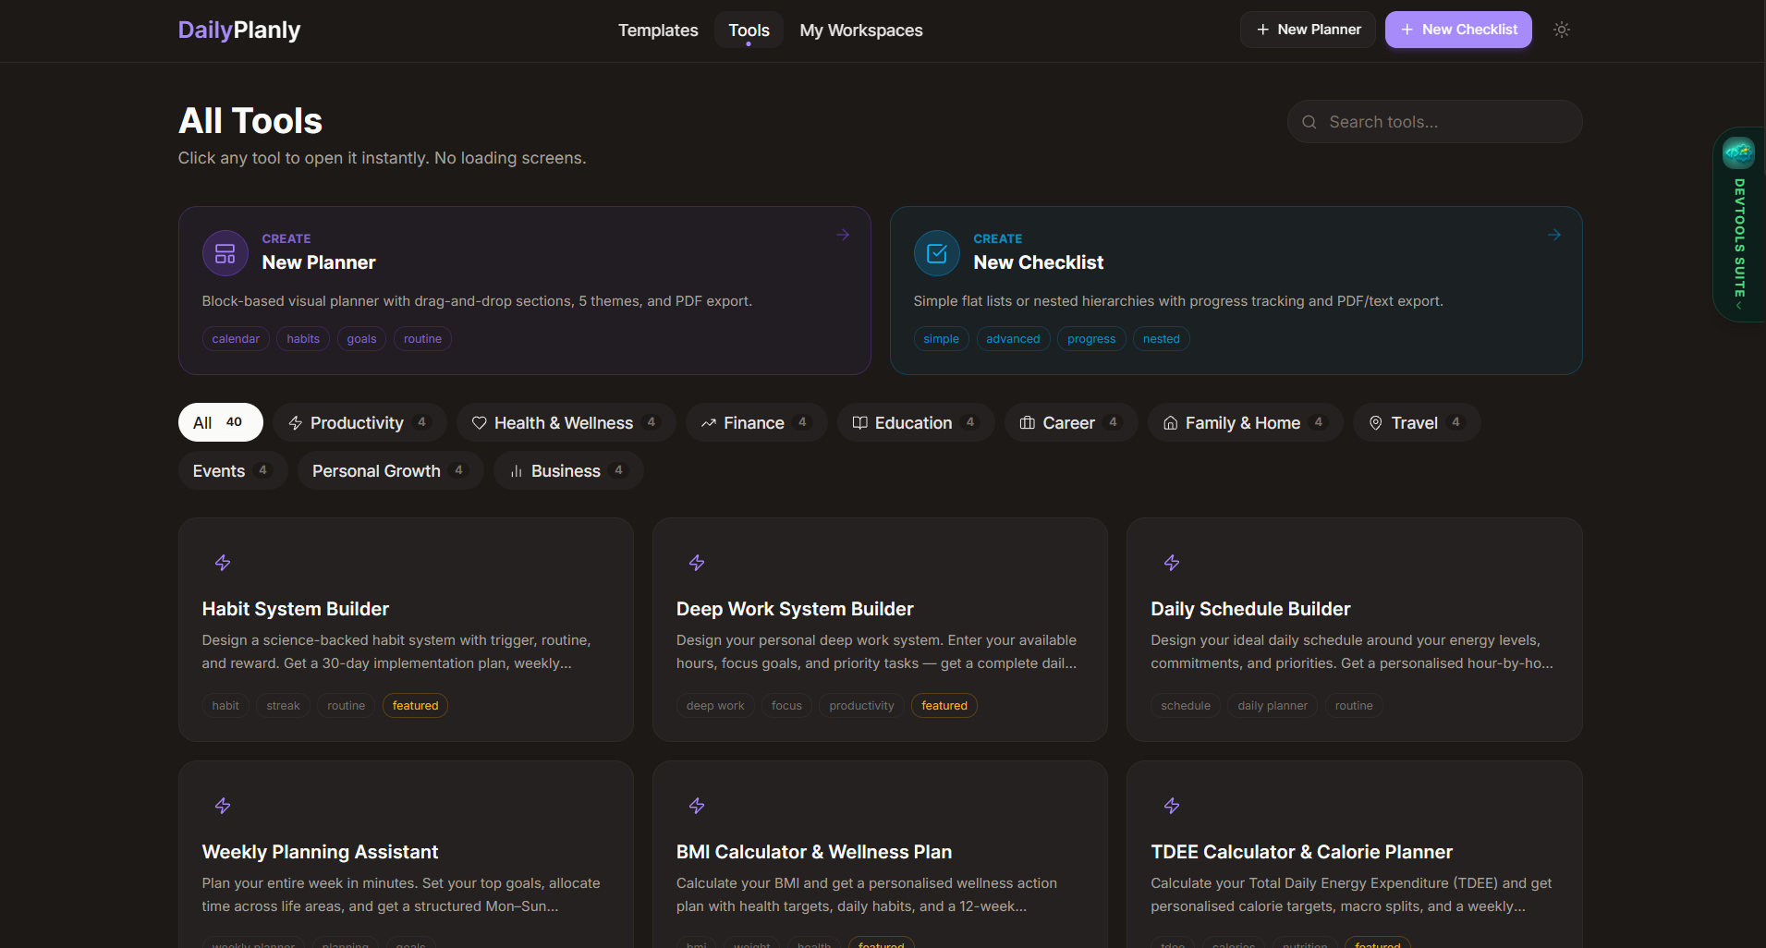1766x948 pixels.
Task: Click the New Planner header button
Action: pyautogui.click(x=1308, y=30)
